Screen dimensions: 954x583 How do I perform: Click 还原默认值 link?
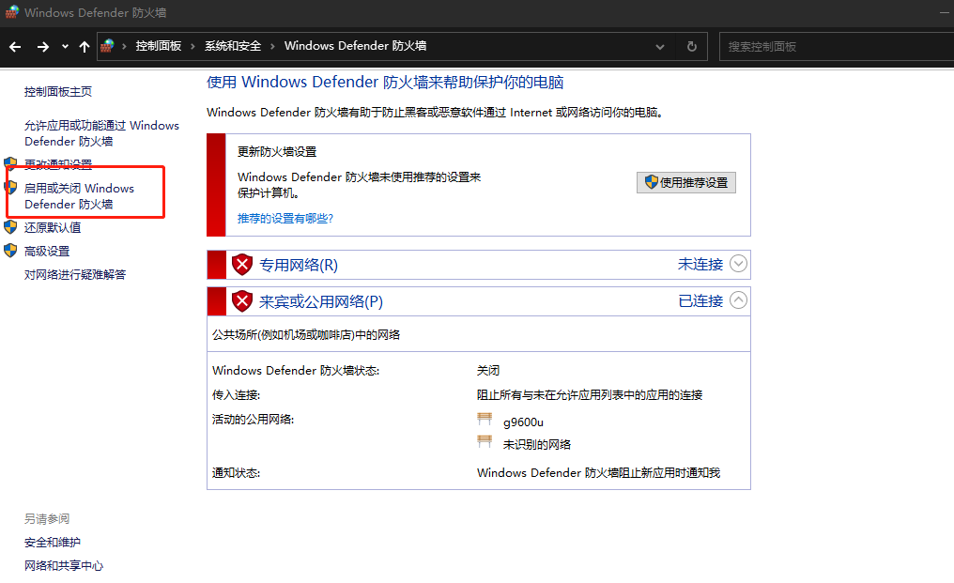pyautogui.click(x=53, y=227)
